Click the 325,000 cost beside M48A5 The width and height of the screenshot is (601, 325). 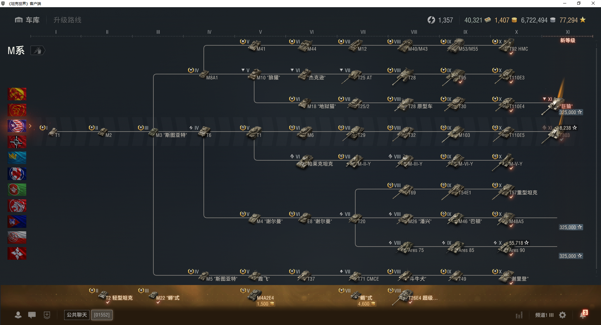571,227
